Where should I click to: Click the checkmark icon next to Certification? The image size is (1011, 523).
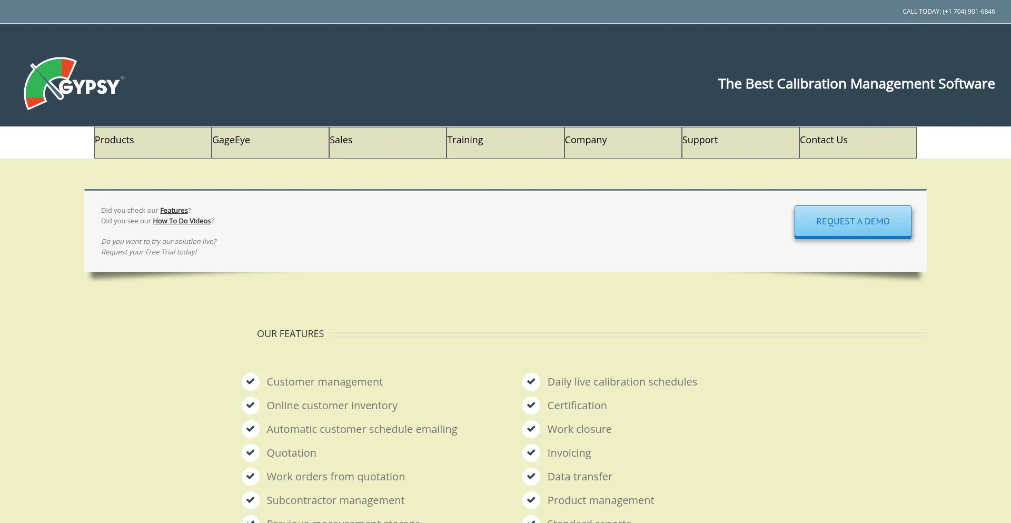531,405
